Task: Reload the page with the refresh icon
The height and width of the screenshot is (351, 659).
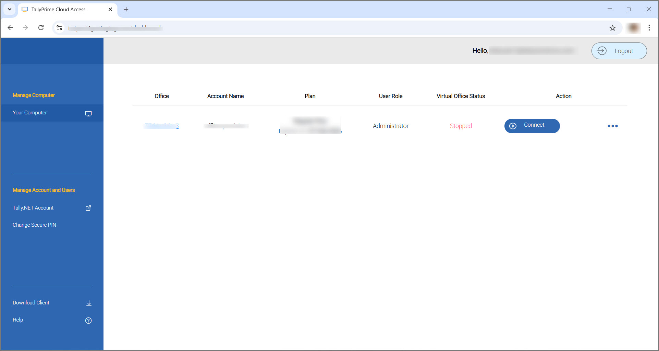Action: [x=41, y=28]
